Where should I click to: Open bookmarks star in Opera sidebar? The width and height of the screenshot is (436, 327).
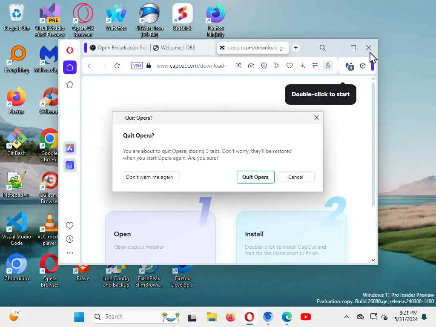70,84
